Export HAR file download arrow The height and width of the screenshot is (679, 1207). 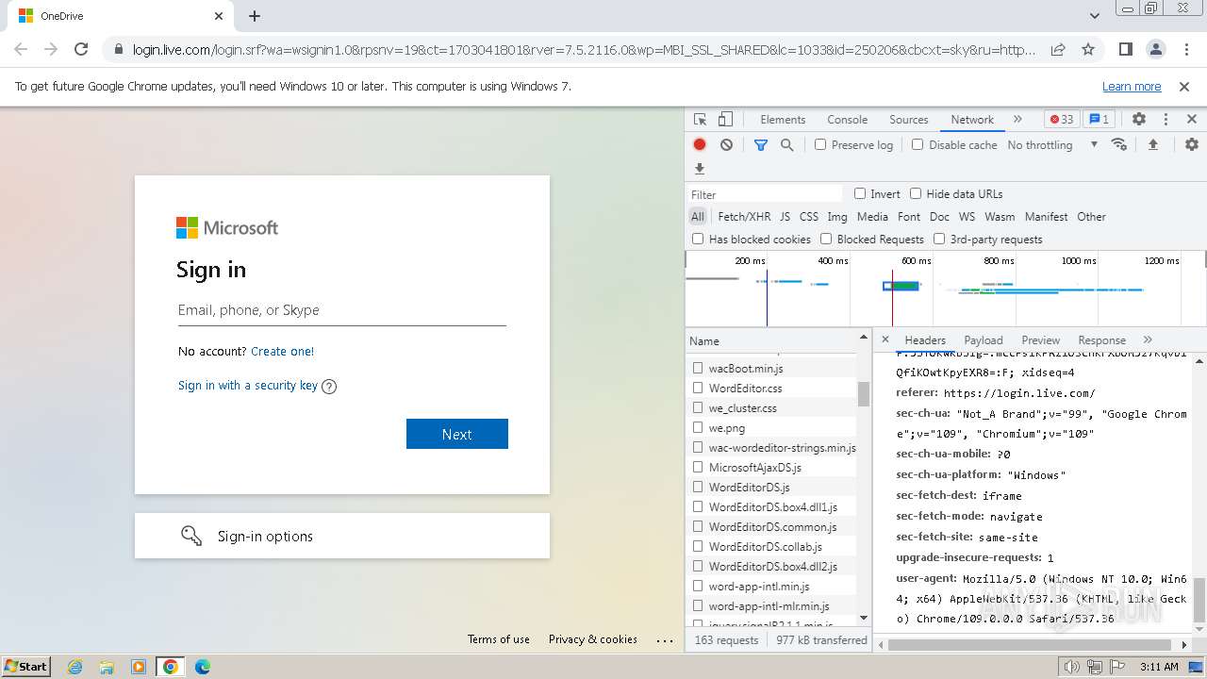(x=700, y=169)
